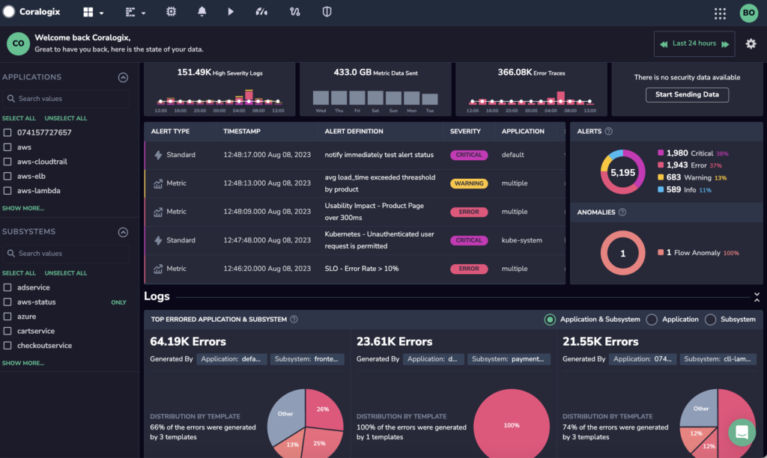Screen dimensions: 767x458
Task: Open the bell alerts icon
Action: click(201, 12)
